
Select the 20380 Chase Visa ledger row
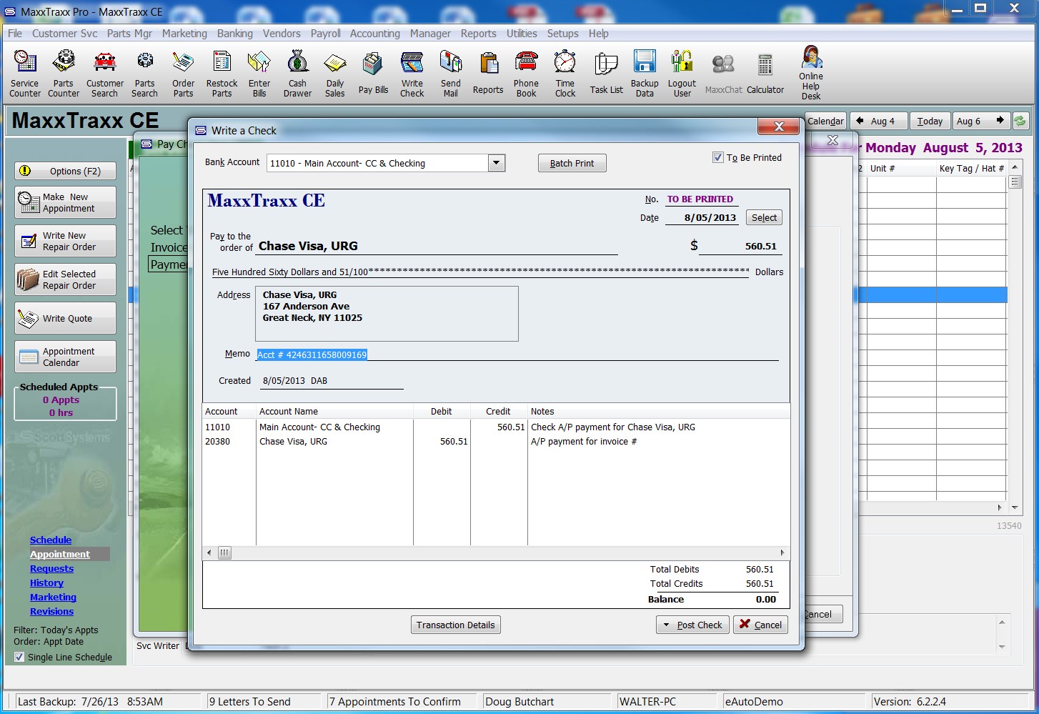click(496, 442)
